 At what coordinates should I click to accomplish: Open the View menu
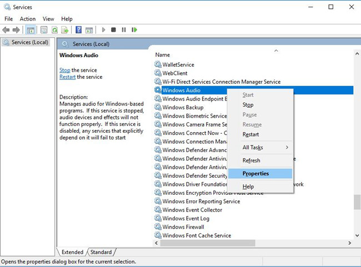(48, 19)
